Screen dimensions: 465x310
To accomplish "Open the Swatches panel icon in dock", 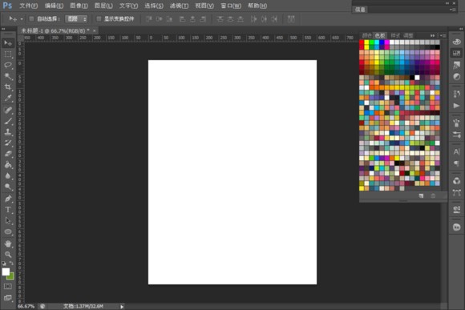I will click(x=457, y=54).
